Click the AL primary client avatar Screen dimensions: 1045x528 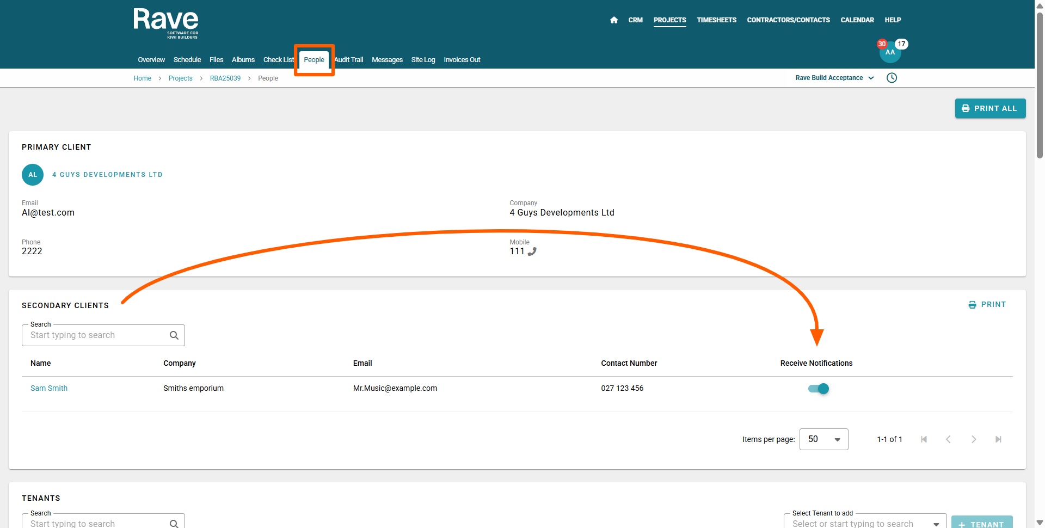[x=33, y=175]
